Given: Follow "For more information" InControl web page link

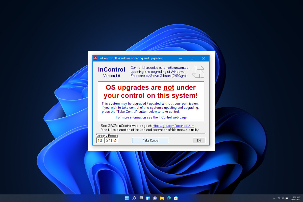Looking at the screenshot, I should coord(151,117).
